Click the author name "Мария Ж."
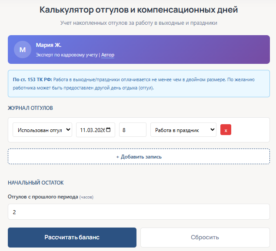 49,45
